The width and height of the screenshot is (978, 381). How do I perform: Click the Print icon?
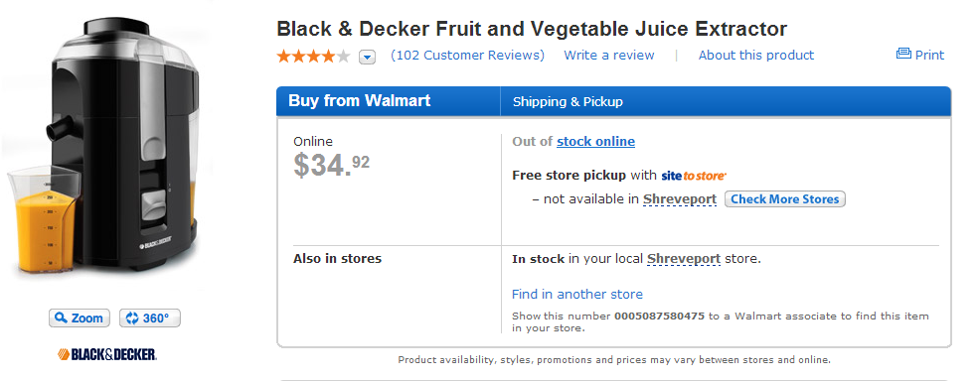coord(903,54)
